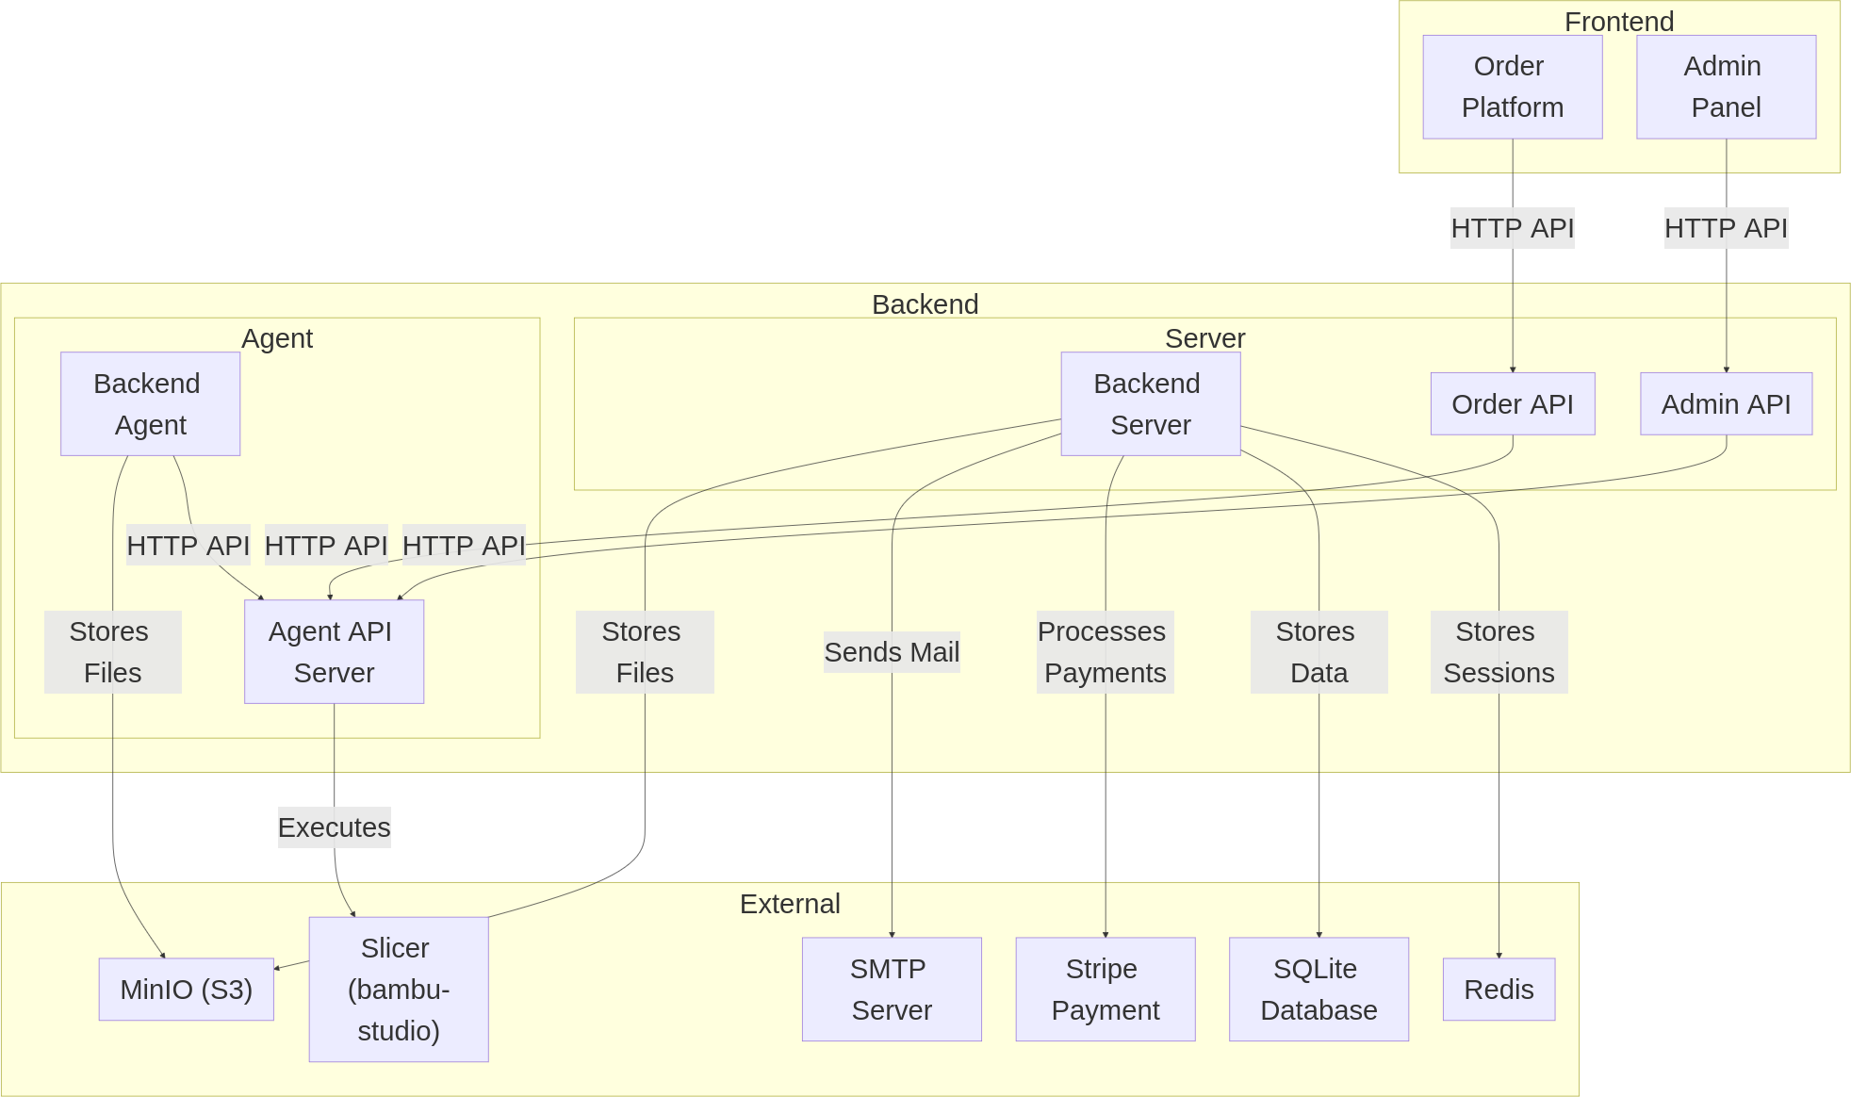Click the Processes Payments edge label
Screen dimensions: 1851x1097
pyautogui.click(x=1105, y=652)
